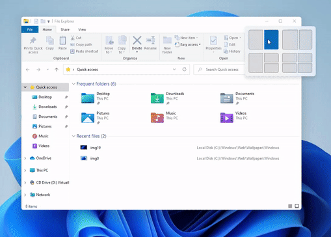Open the Open command dropdown arrow

(241, 38)
